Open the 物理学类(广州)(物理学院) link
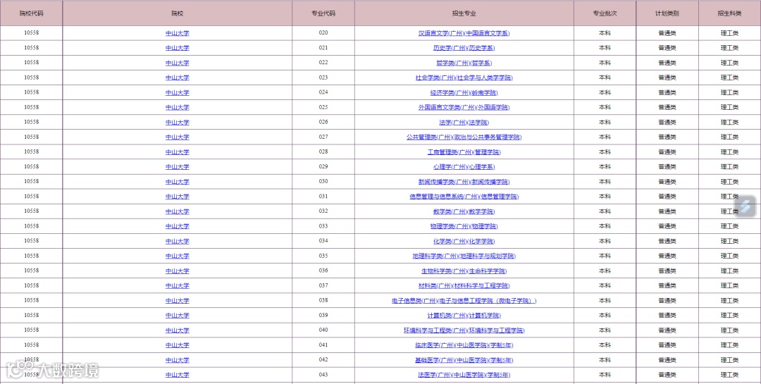The width and height of the screenshot is (761, 384). coord(464,226)
